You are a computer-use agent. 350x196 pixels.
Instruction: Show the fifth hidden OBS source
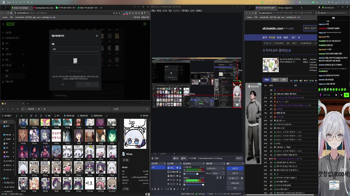(x=177, y=184)
